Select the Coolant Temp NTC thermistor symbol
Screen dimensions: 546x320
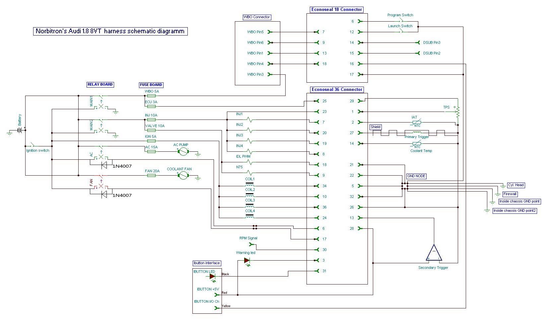tap(417, 144)
